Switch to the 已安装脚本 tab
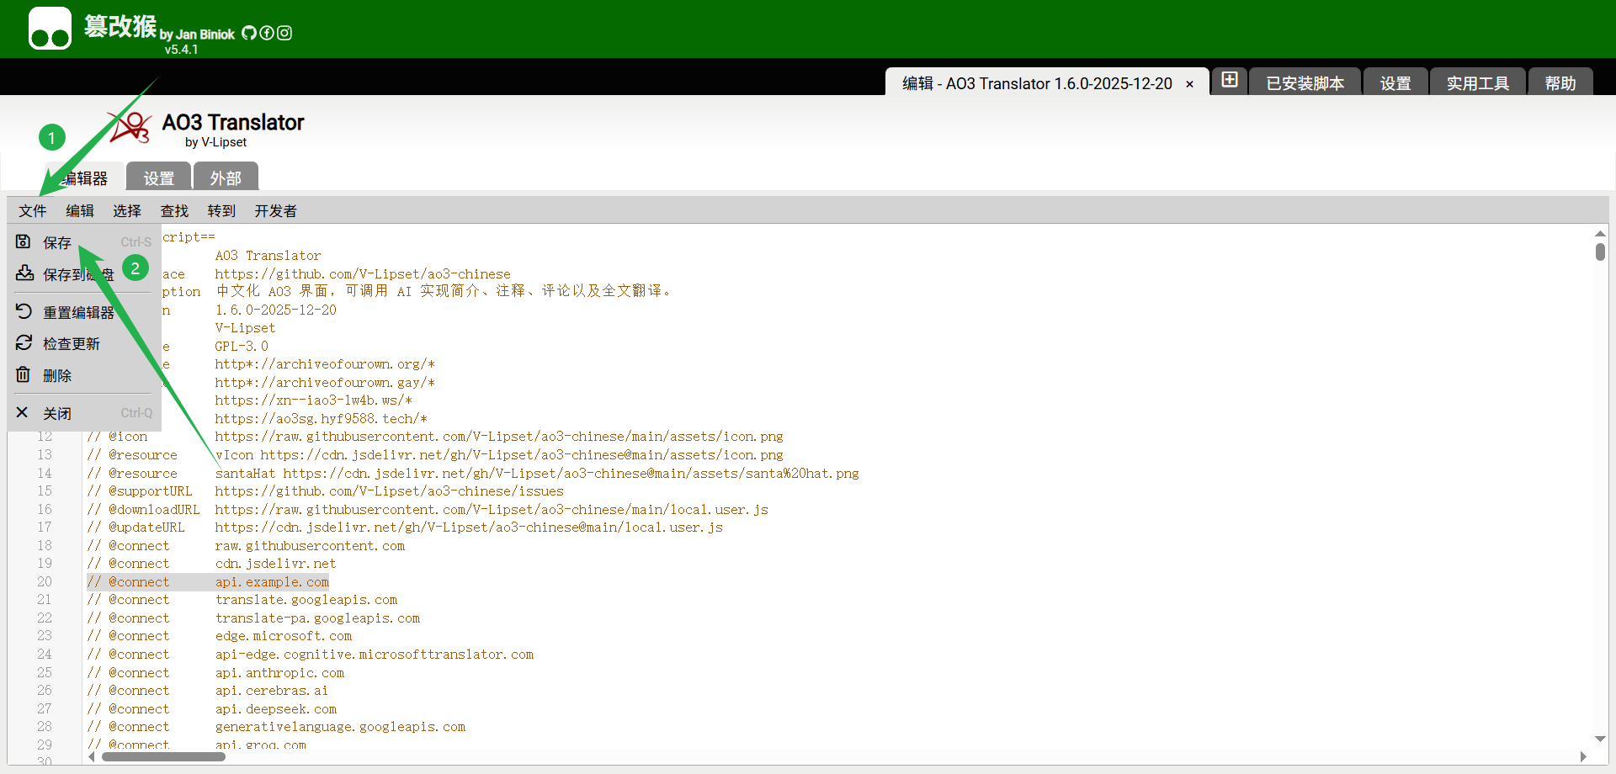This screenshot has height=774, width=1616. [x=1305, y=83]
